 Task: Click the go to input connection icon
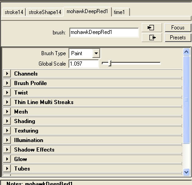pyautogui.click(x=152, y=28)
